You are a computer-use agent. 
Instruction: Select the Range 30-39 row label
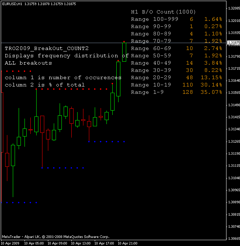coord(151,70)
